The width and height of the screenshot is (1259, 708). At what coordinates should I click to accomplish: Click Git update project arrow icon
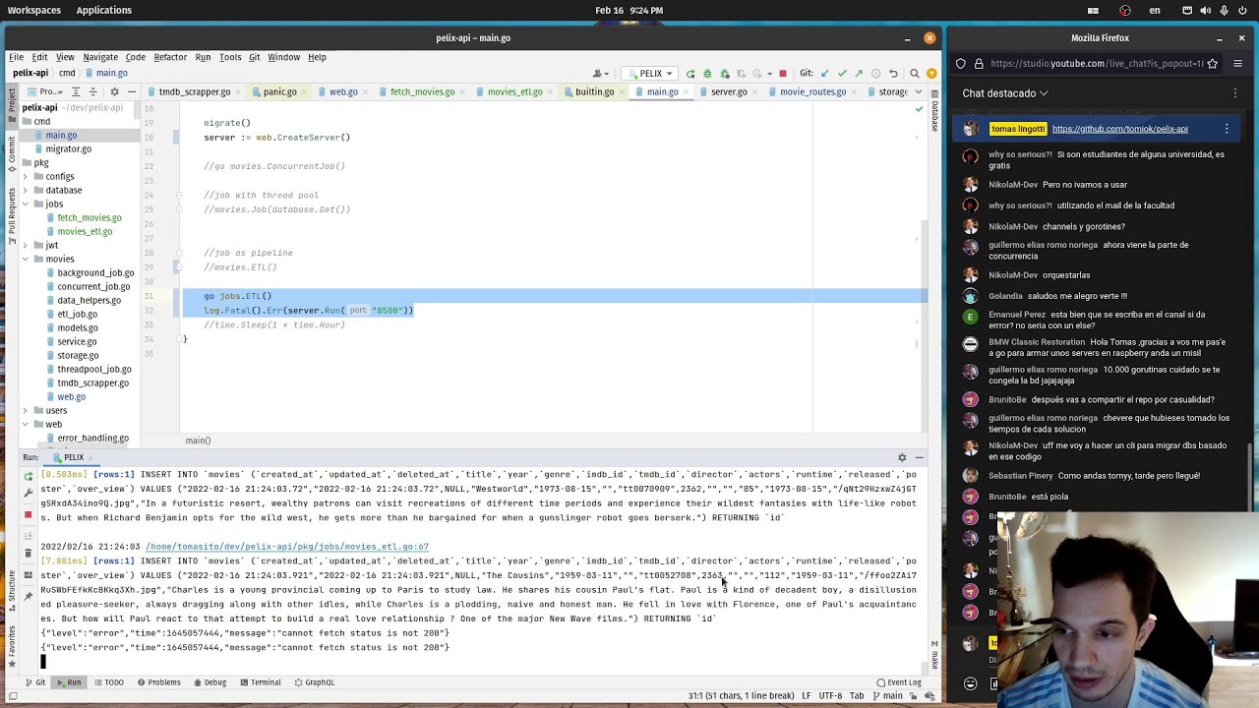pos(824,74)
